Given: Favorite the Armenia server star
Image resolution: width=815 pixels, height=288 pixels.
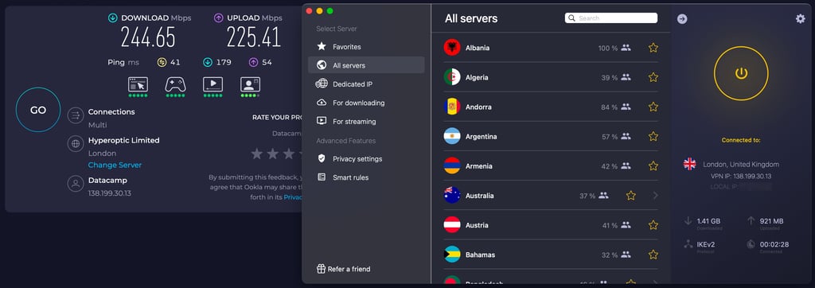Looking at the screenshot, I should click(x=653, y=166).
